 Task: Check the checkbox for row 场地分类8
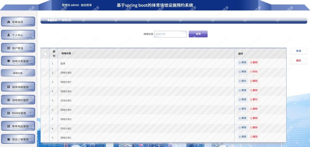point(44,73)
